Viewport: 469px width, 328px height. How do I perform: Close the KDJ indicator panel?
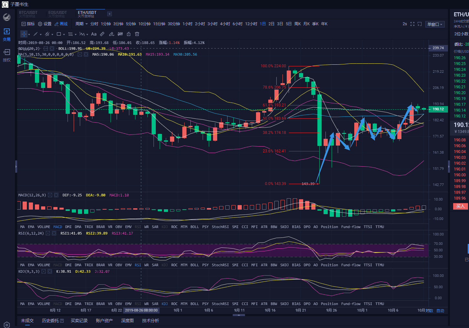click(50, 271)
